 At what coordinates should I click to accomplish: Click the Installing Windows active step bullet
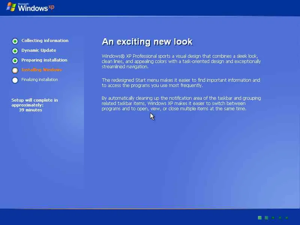tap(15, 70)
